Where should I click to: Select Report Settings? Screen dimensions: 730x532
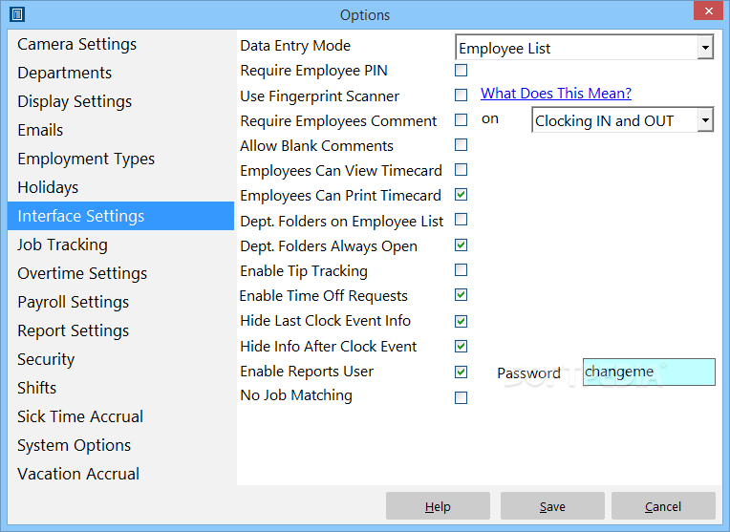tap(120, 330)
